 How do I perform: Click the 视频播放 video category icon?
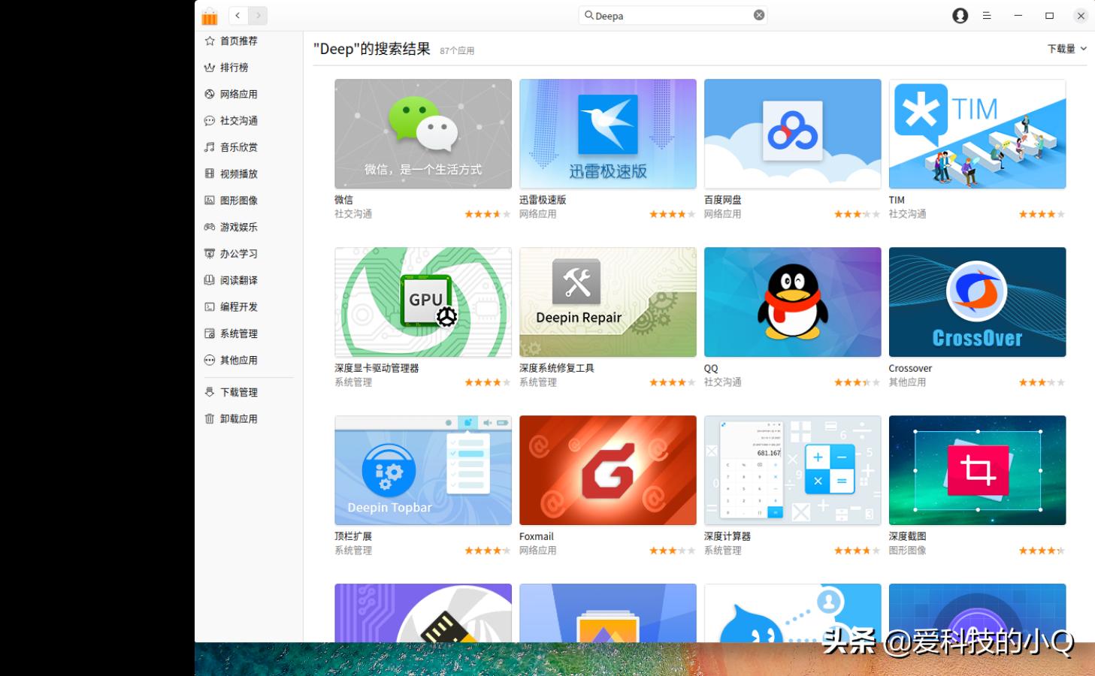pyautogui.click(x=210, y=174)
